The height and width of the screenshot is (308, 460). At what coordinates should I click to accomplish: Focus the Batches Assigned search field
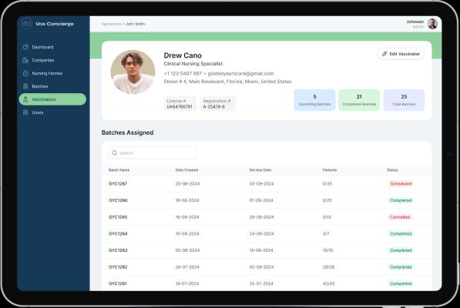pyautogui.click(x=153, y=152)
